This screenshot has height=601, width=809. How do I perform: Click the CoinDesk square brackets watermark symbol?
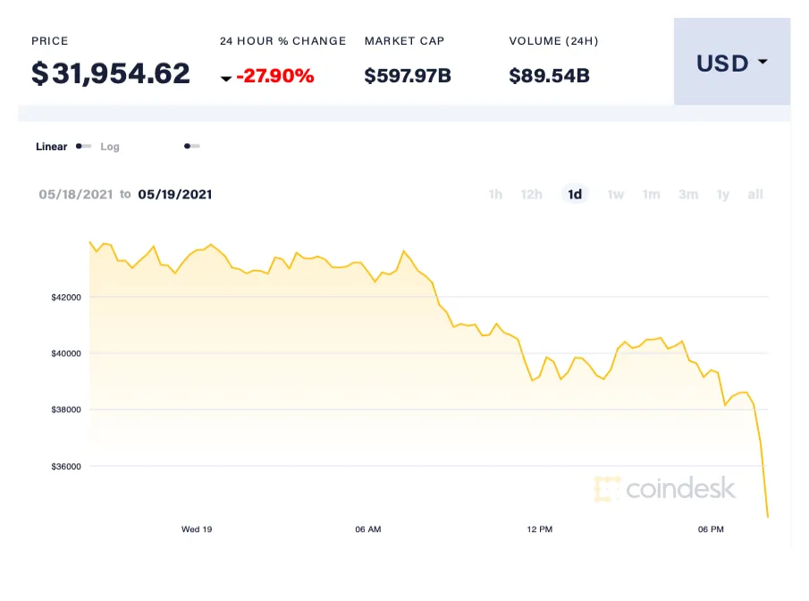coord(608,488)
